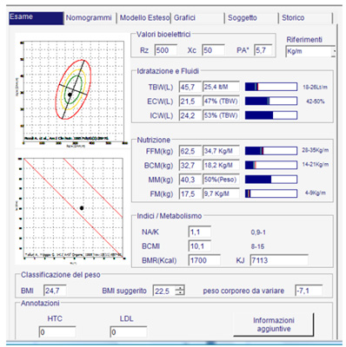
Task: Click the ICW progress bar
Action: (x=271, y=115)
